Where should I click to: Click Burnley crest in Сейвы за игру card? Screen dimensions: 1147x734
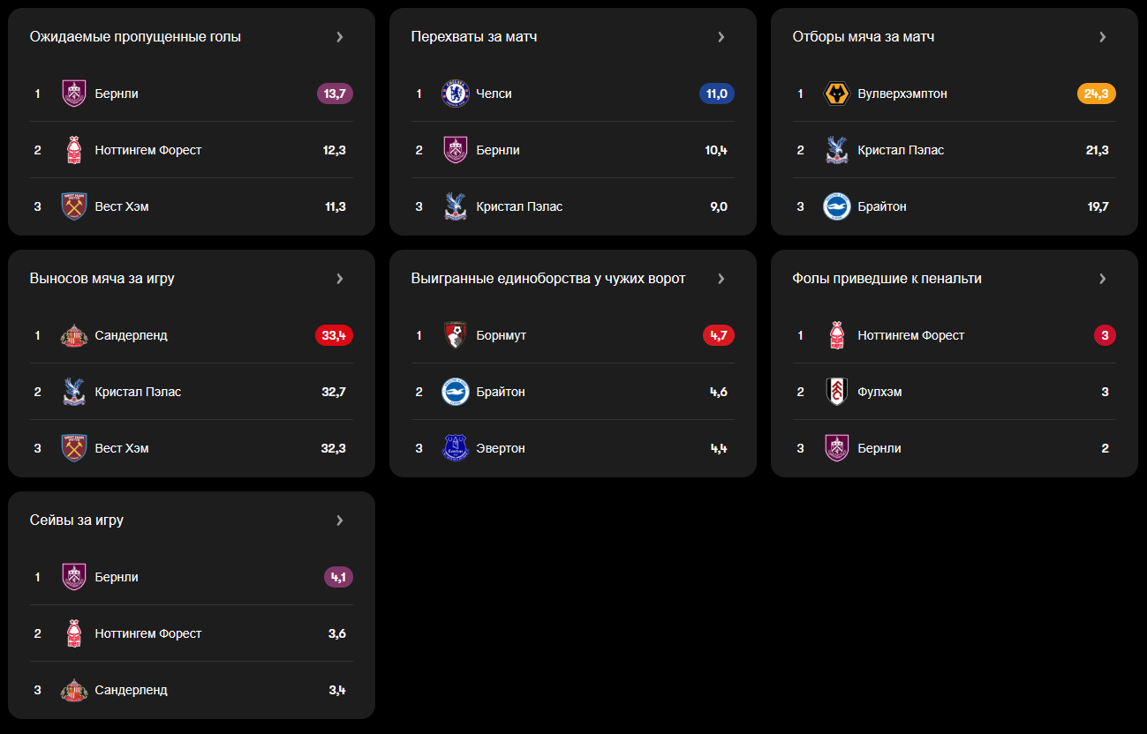(74, 577)
